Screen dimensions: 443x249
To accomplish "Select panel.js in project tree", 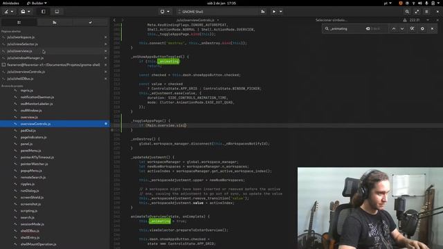I will click(x=26, y=144).
